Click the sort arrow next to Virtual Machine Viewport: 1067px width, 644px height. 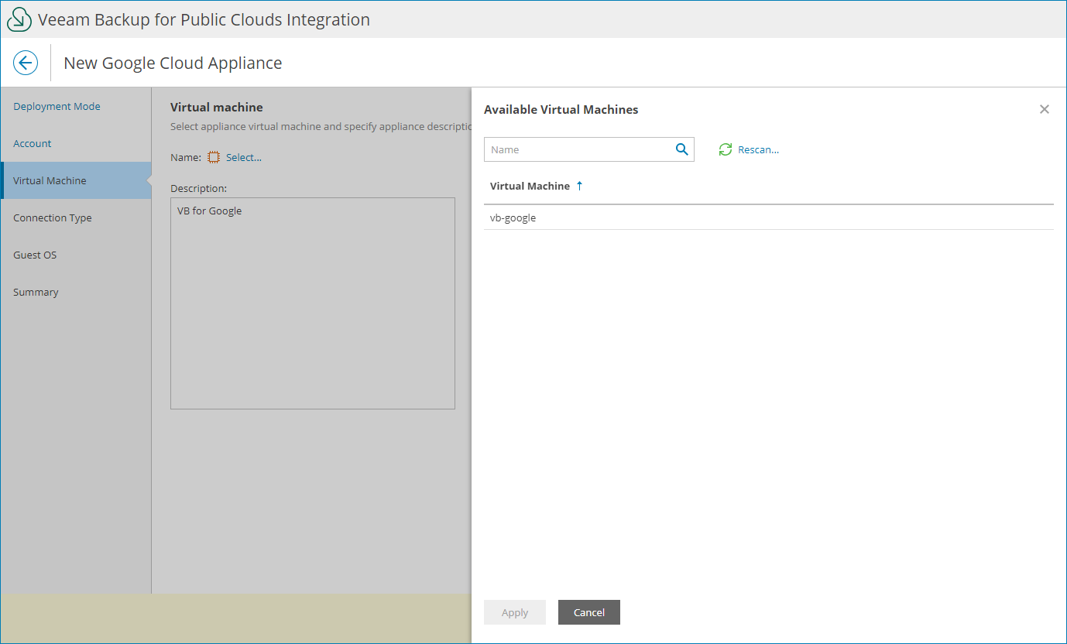tap(579, 186)
